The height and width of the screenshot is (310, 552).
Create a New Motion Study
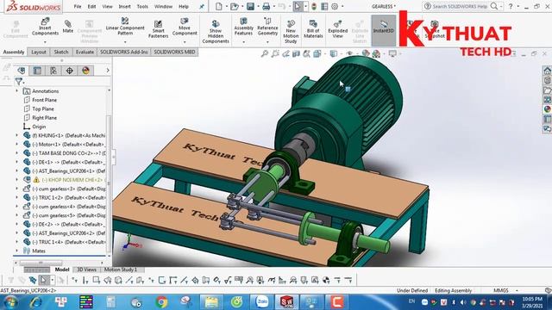291,32
